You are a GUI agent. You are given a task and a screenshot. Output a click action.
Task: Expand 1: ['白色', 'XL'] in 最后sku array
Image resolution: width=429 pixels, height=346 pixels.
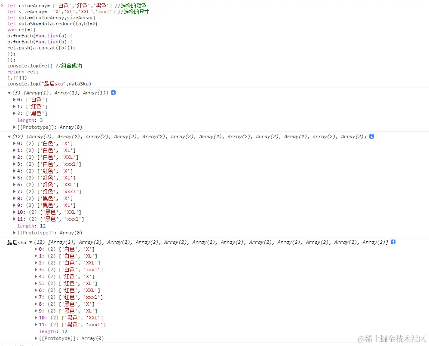pyautogui.click(x=36, y=256)
